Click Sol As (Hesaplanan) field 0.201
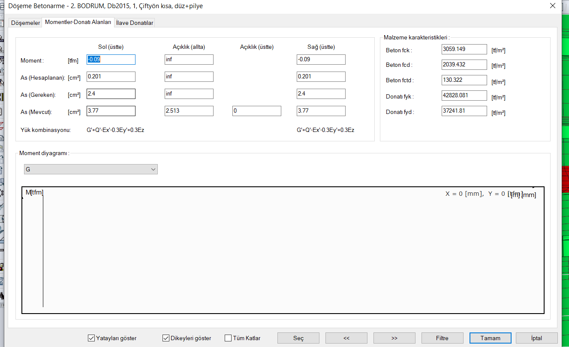The width and height of the screenshot is (569, 347). tap(111, 77)
